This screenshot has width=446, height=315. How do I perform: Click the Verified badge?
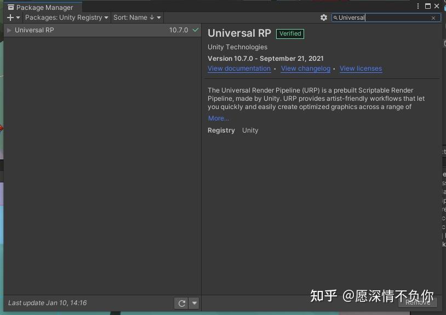290,33
